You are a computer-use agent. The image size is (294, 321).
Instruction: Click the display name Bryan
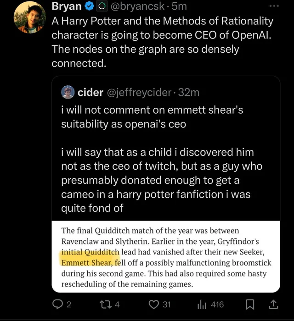coord(66,7)
